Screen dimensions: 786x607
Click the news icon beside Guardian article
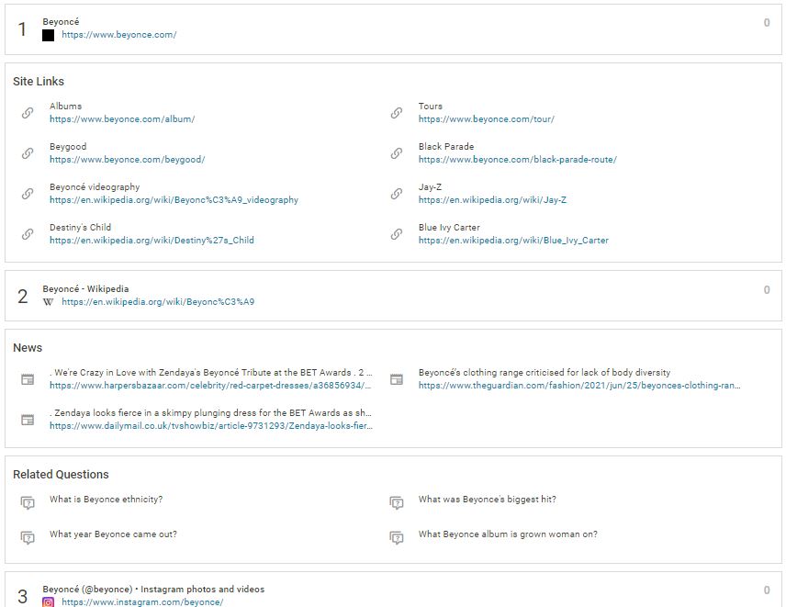(x=397, y=379)
